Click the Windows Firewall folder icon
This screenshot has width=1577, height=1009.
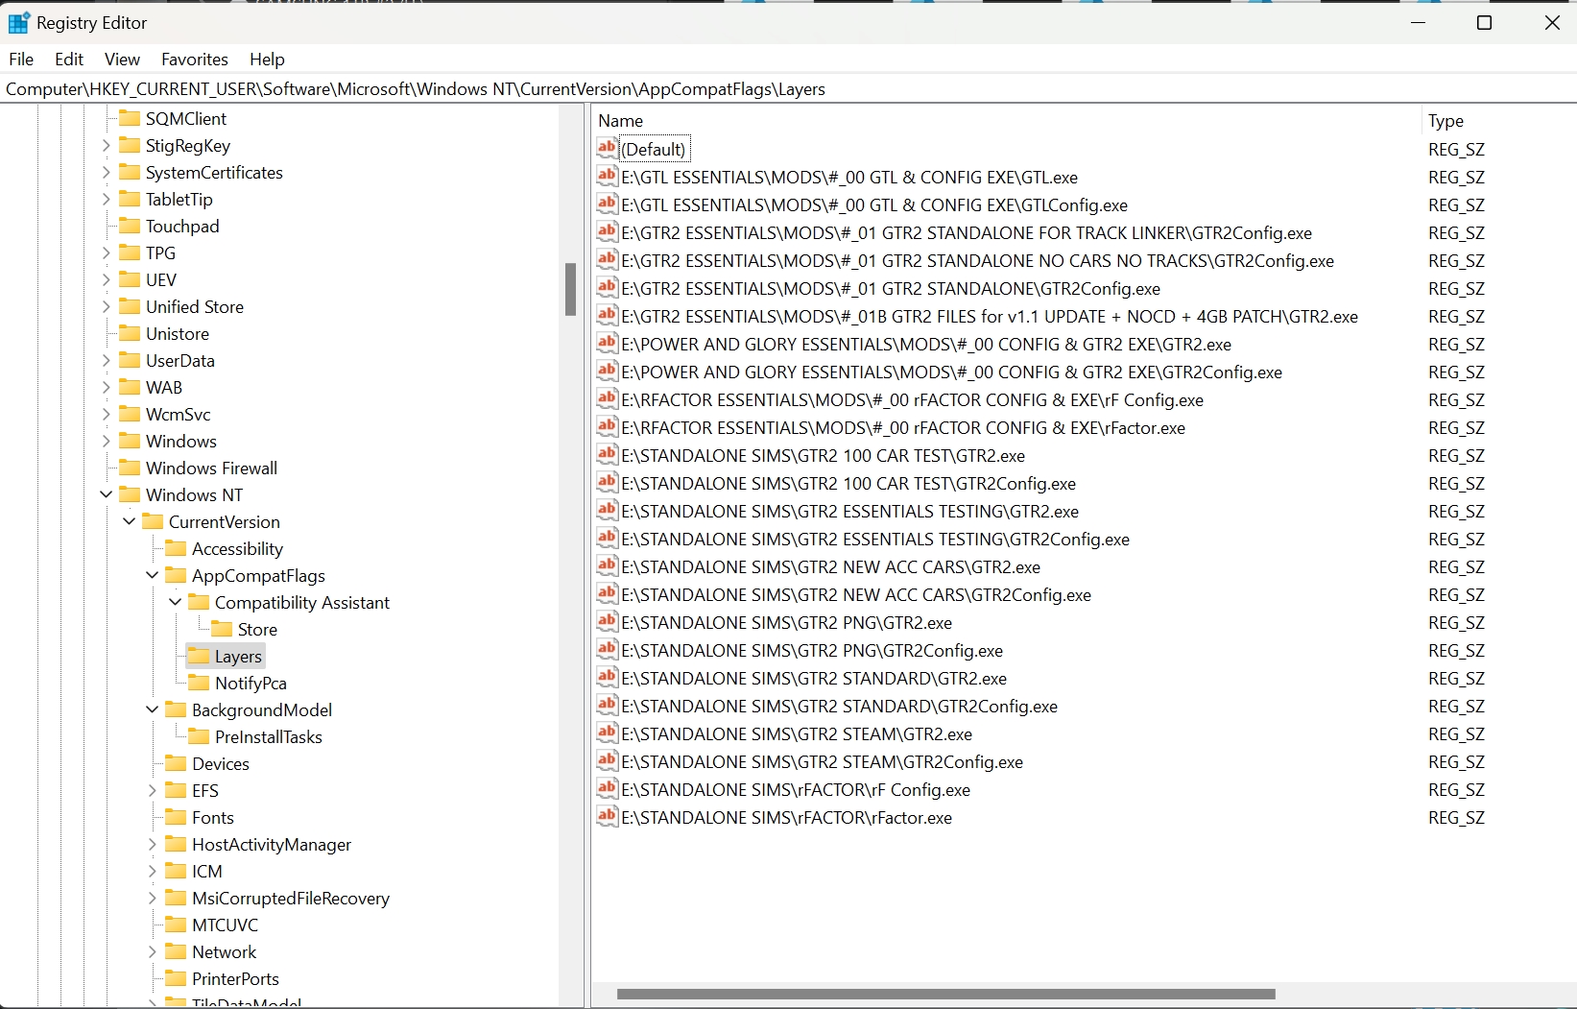(x=130, y=468)
